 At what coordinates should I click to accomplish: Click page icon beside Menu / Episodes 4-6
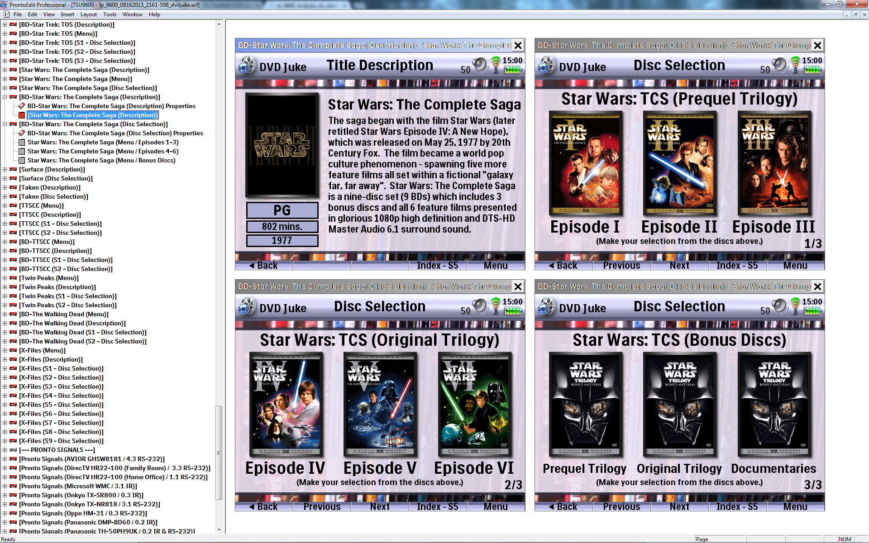pyautogui.click(x=21, y=151)
